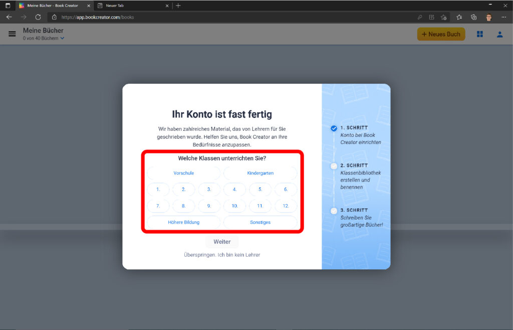Open the hamburger menu beside Meine Bücher

(x=12, y=34)
